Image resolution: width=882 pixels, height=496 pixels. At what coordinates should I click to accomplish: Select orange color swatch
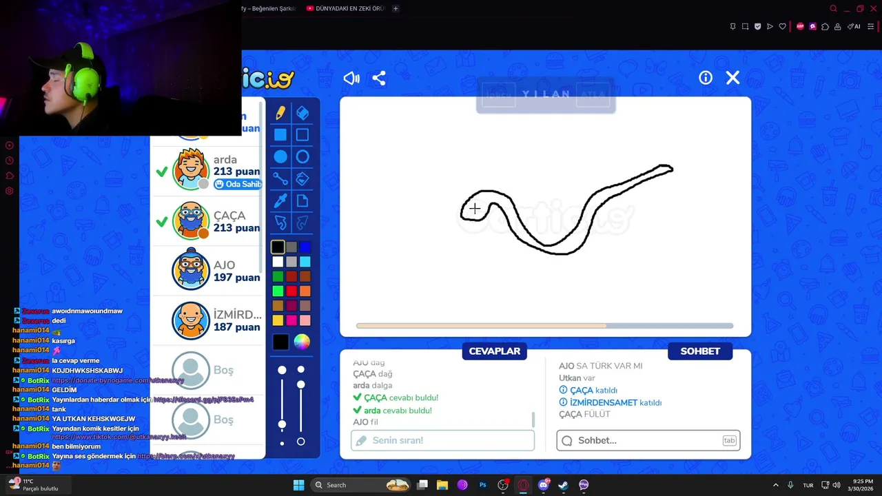point(305,291)
